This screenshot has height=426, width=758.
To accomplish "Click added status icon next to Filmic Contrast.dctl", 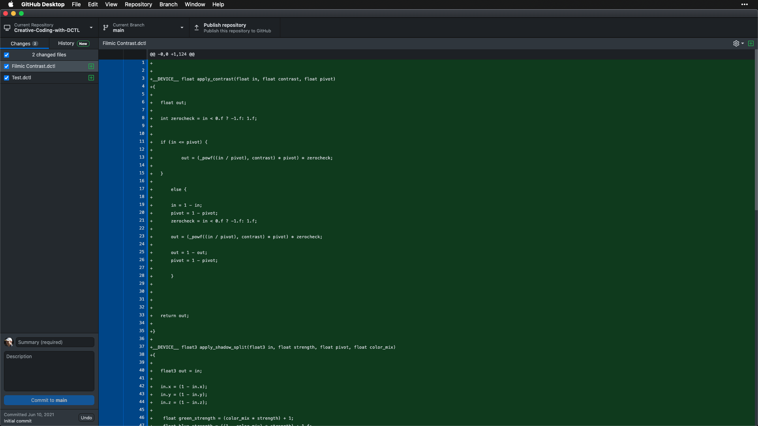I will tap(91, 66).
